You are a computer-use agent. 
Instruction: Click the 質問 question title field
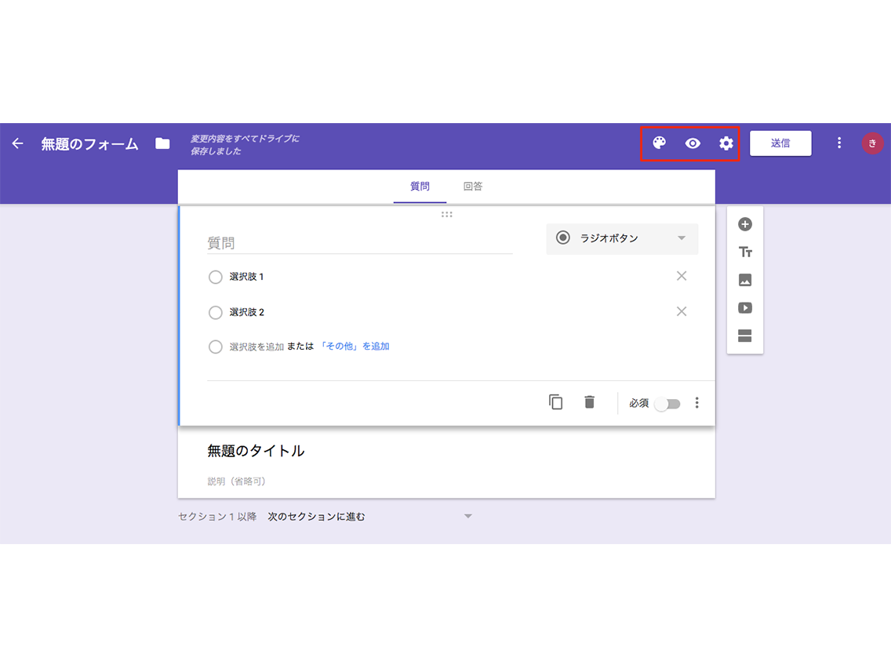(360, 243)
